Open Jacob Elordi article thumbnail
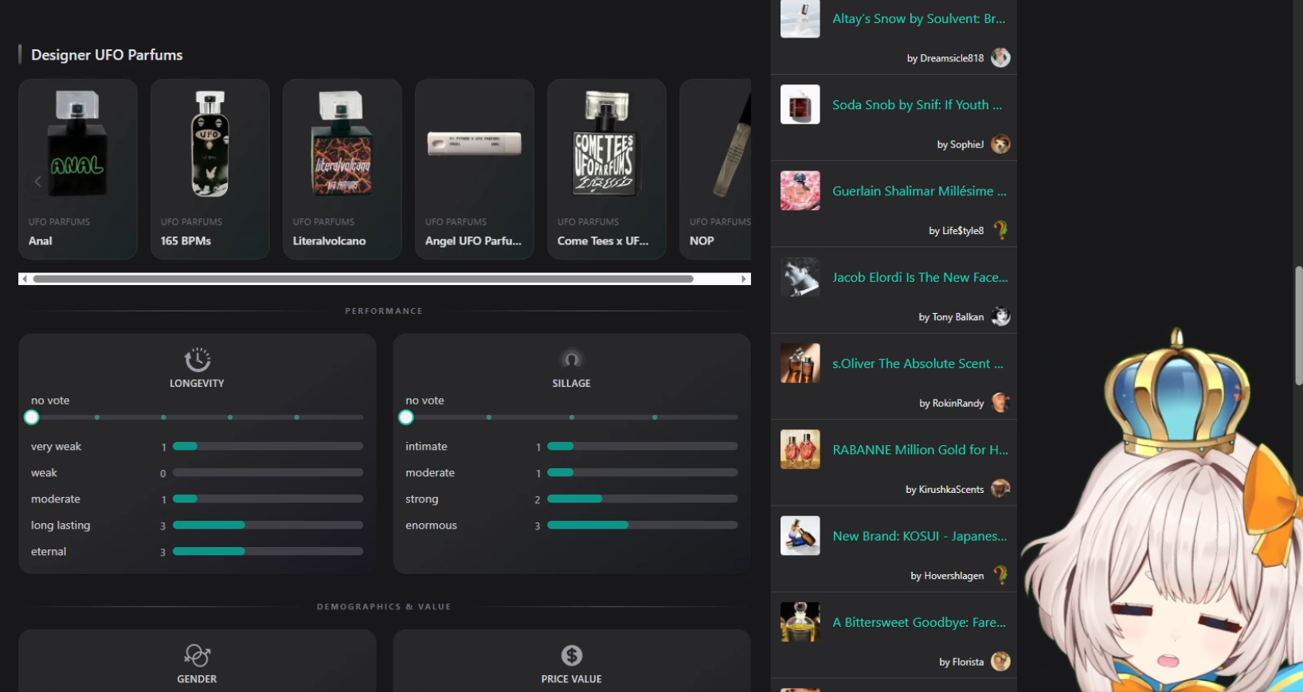 coord(800,277)
